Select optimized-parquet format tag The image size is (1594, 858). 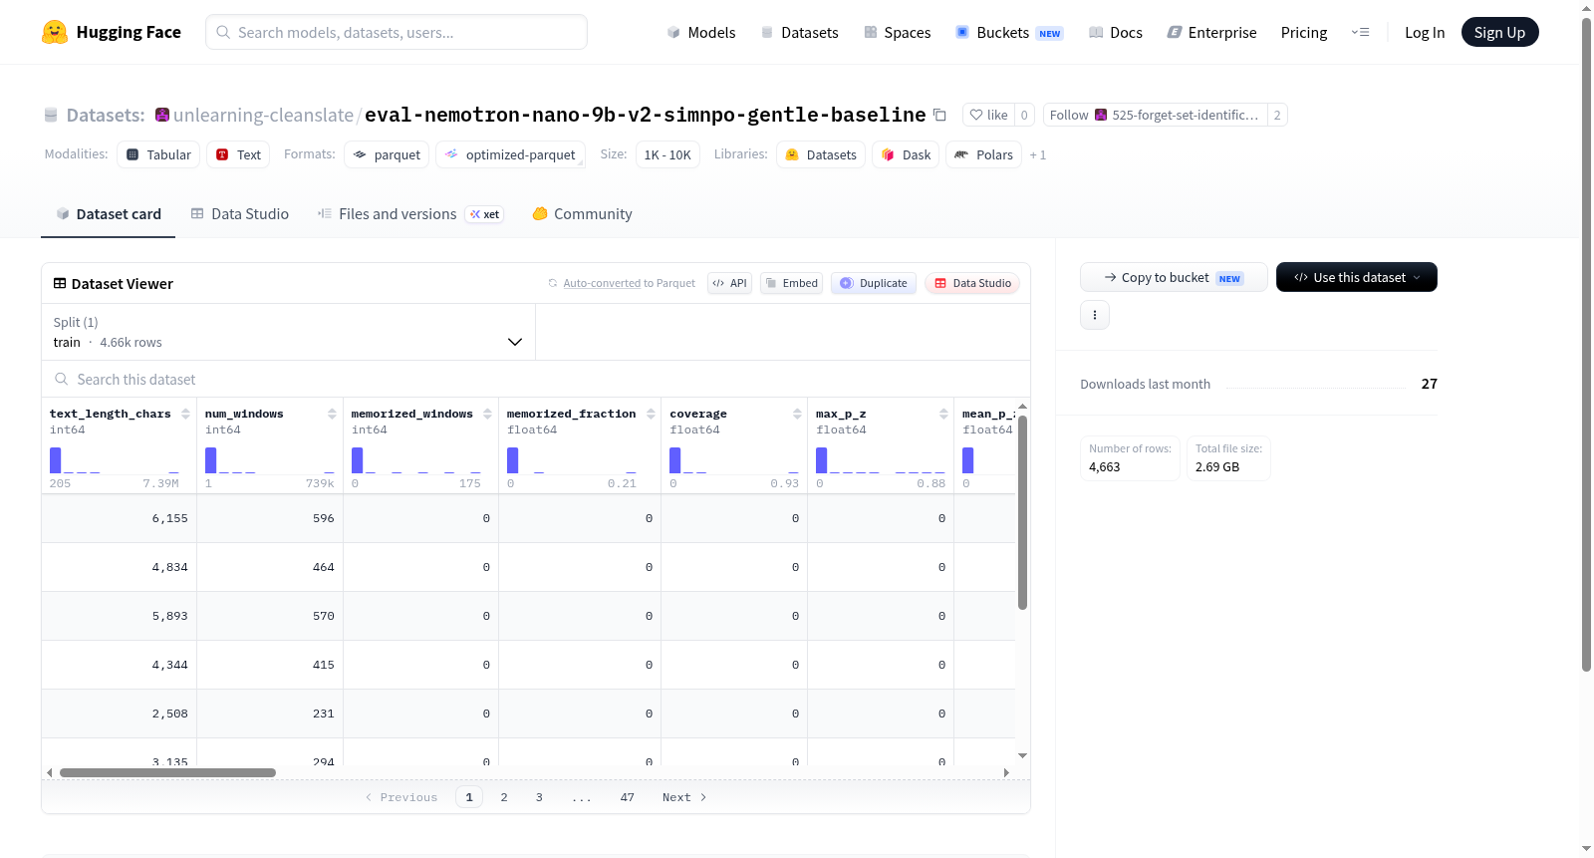tap(510, 154)
